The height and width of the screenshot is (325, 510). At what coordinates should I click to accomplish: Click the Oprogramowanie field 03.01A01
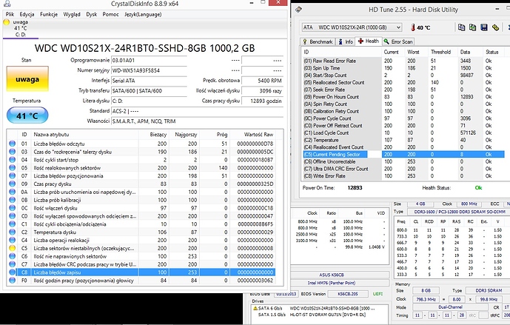tap(149, 60)
